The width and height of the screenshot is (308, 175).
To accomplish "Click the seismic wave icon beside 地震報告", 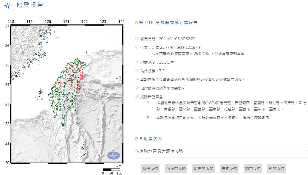I will tap(8, 5).
